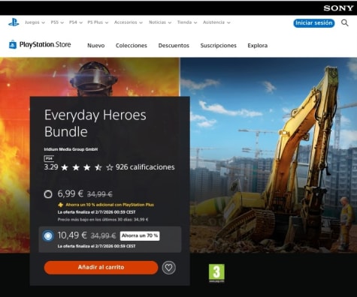The image size is (357, 297).
Task: Select the 6,99 € price option
Action: tap(48, 194)
